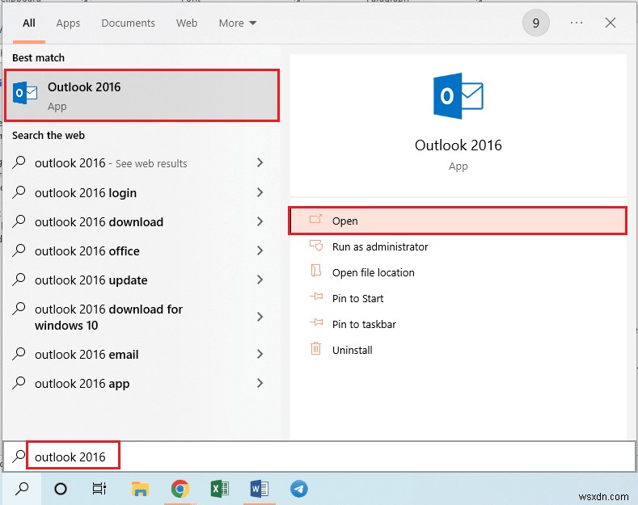Open Telegram from the taskbar
This screenshot has height=505, width=638.
coord(299,489)
